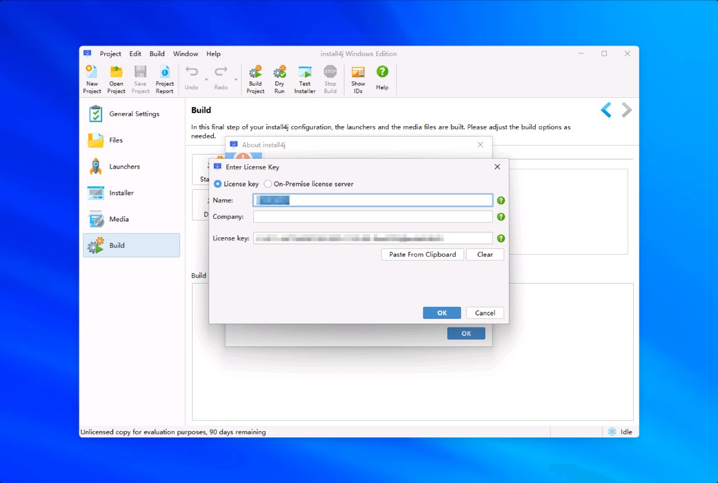Confirm license dialog with OK
Viewport: 718px width, 483px height.
pos(442,313)
